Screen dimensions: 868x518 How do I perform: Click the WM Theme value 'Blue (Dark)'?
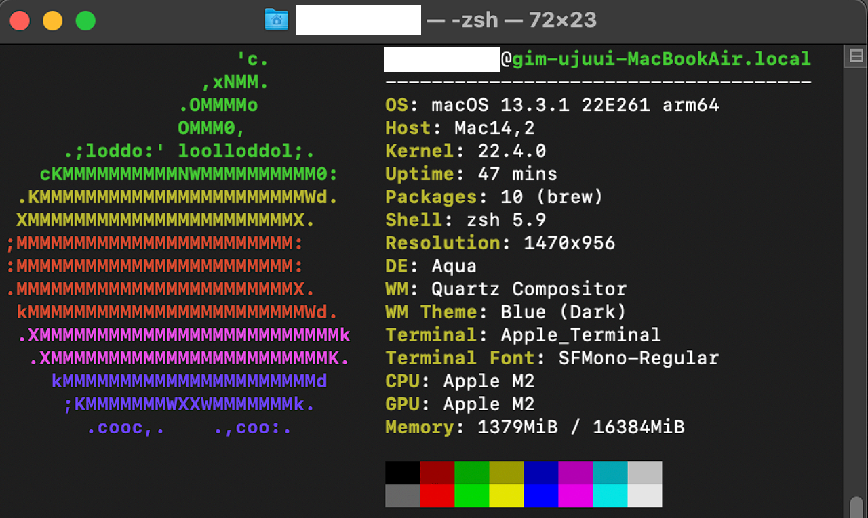(564, 312)
